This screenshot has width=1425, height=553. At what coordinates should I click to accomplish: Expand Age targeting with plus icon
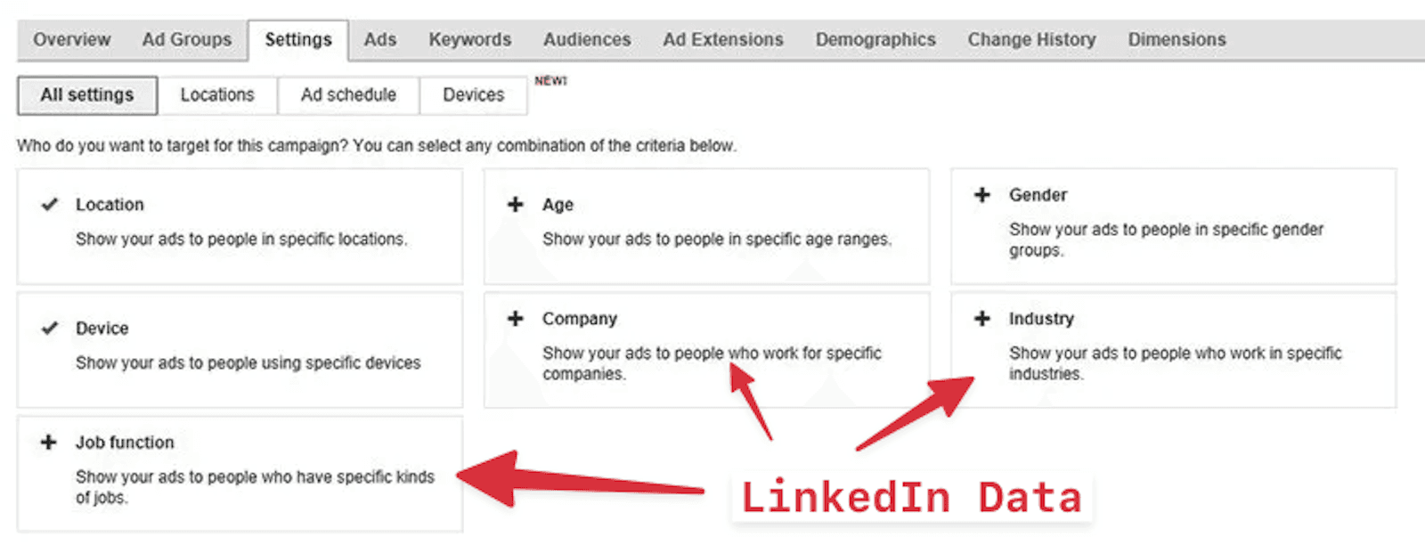[516, 205]
